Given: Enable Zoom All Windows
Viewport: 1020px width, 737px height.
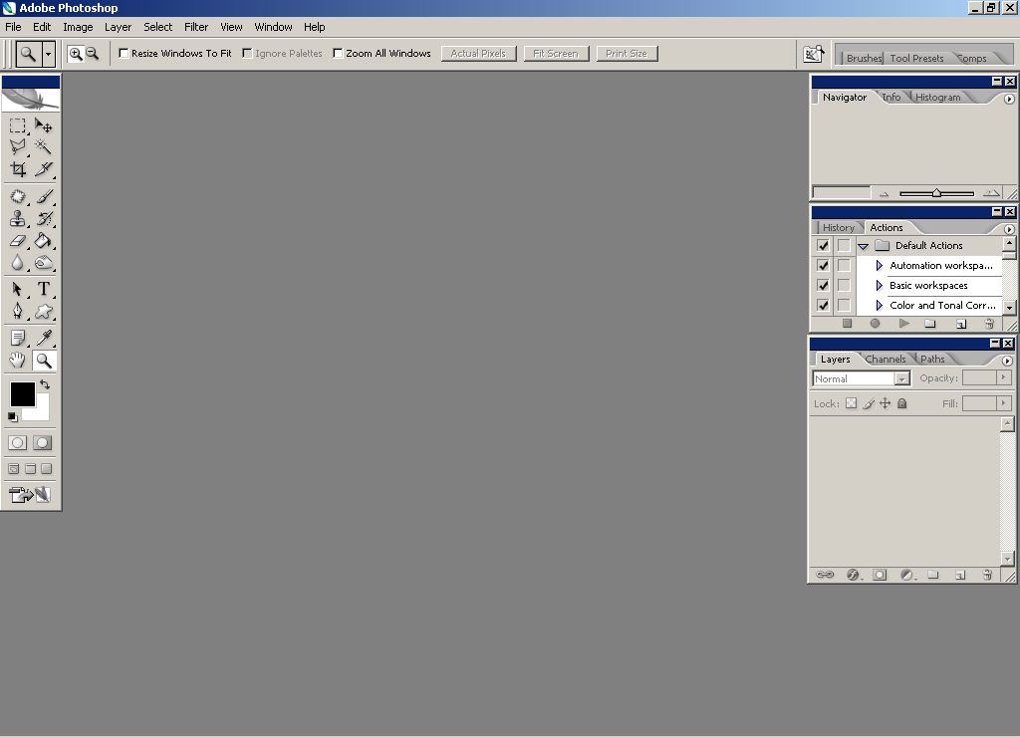Looking at the screenshot, I should 338,54.
